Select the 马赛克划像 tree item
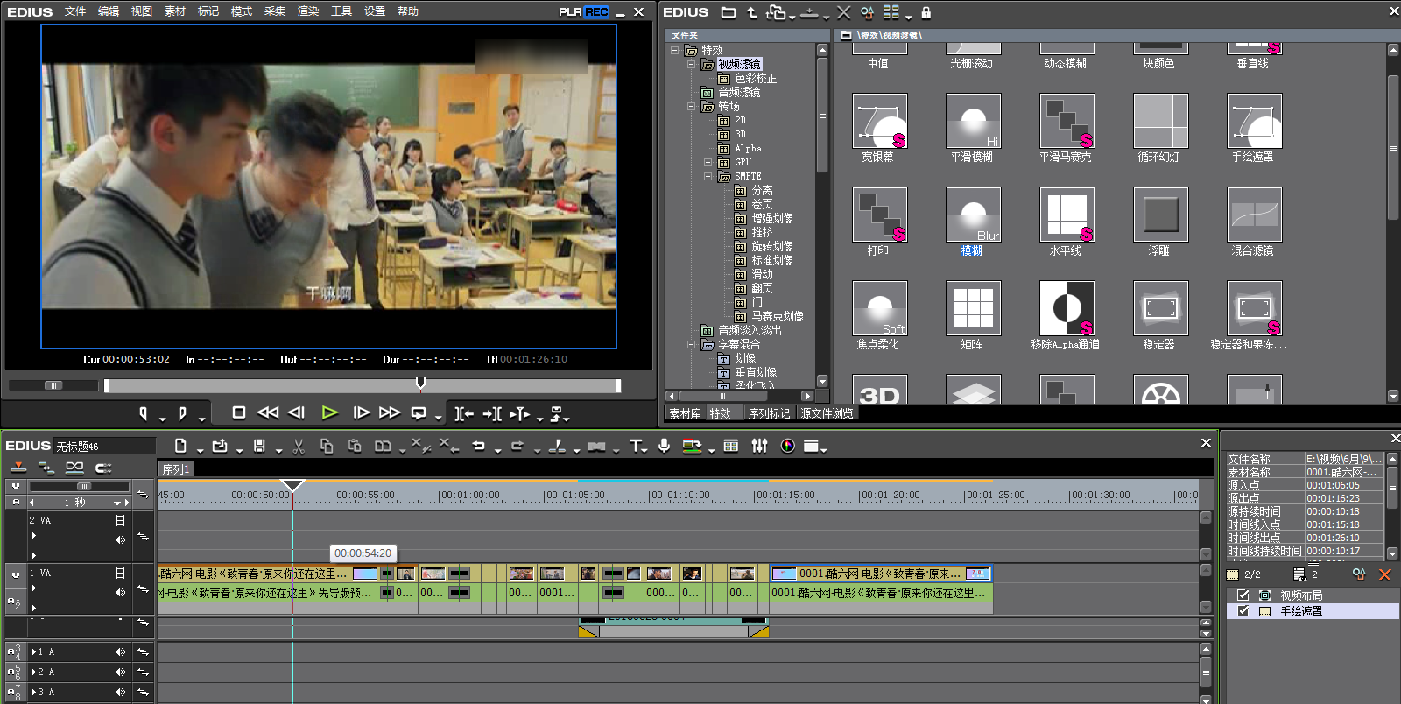 pyautogui.click(x=778, y=316)
